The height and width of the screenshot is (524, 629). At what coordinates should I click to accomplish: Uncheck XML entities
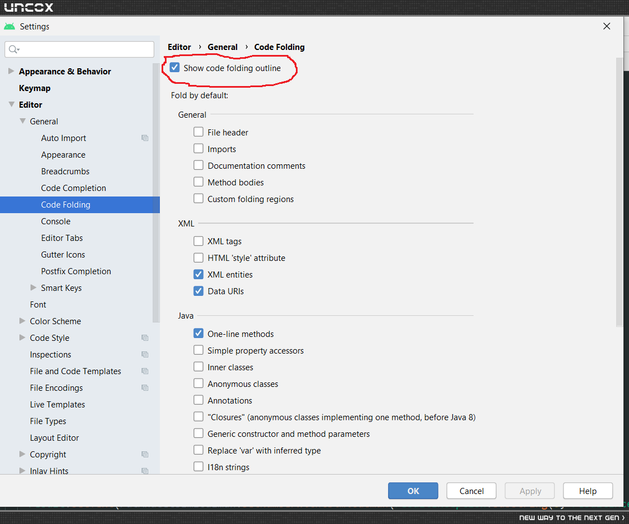(198, 274)
